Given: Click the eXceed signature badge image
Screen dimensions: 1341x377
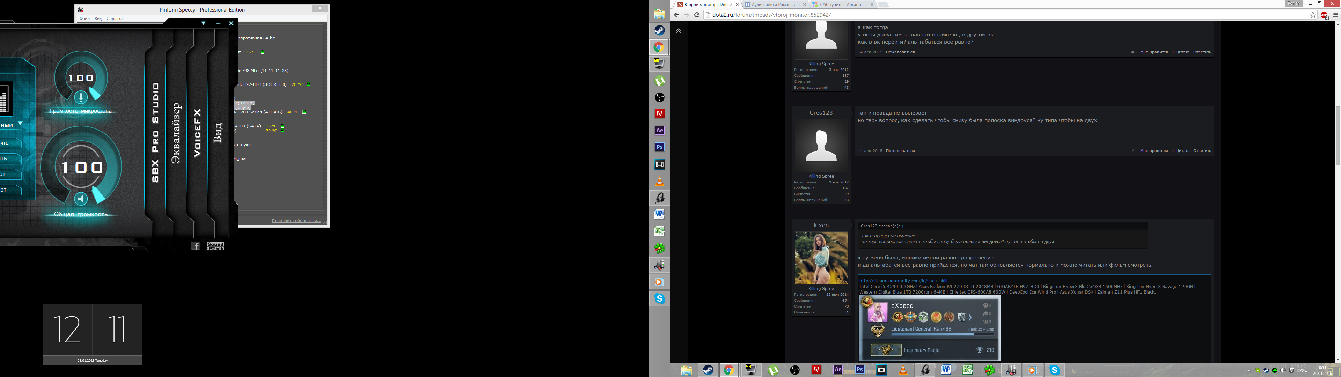Looking at the screenshot, I should (930, 328).
